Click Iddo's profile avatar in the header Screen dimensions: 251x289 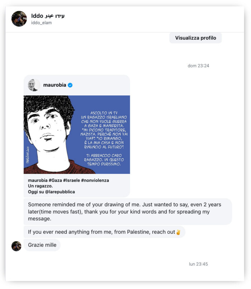(19, 19)
